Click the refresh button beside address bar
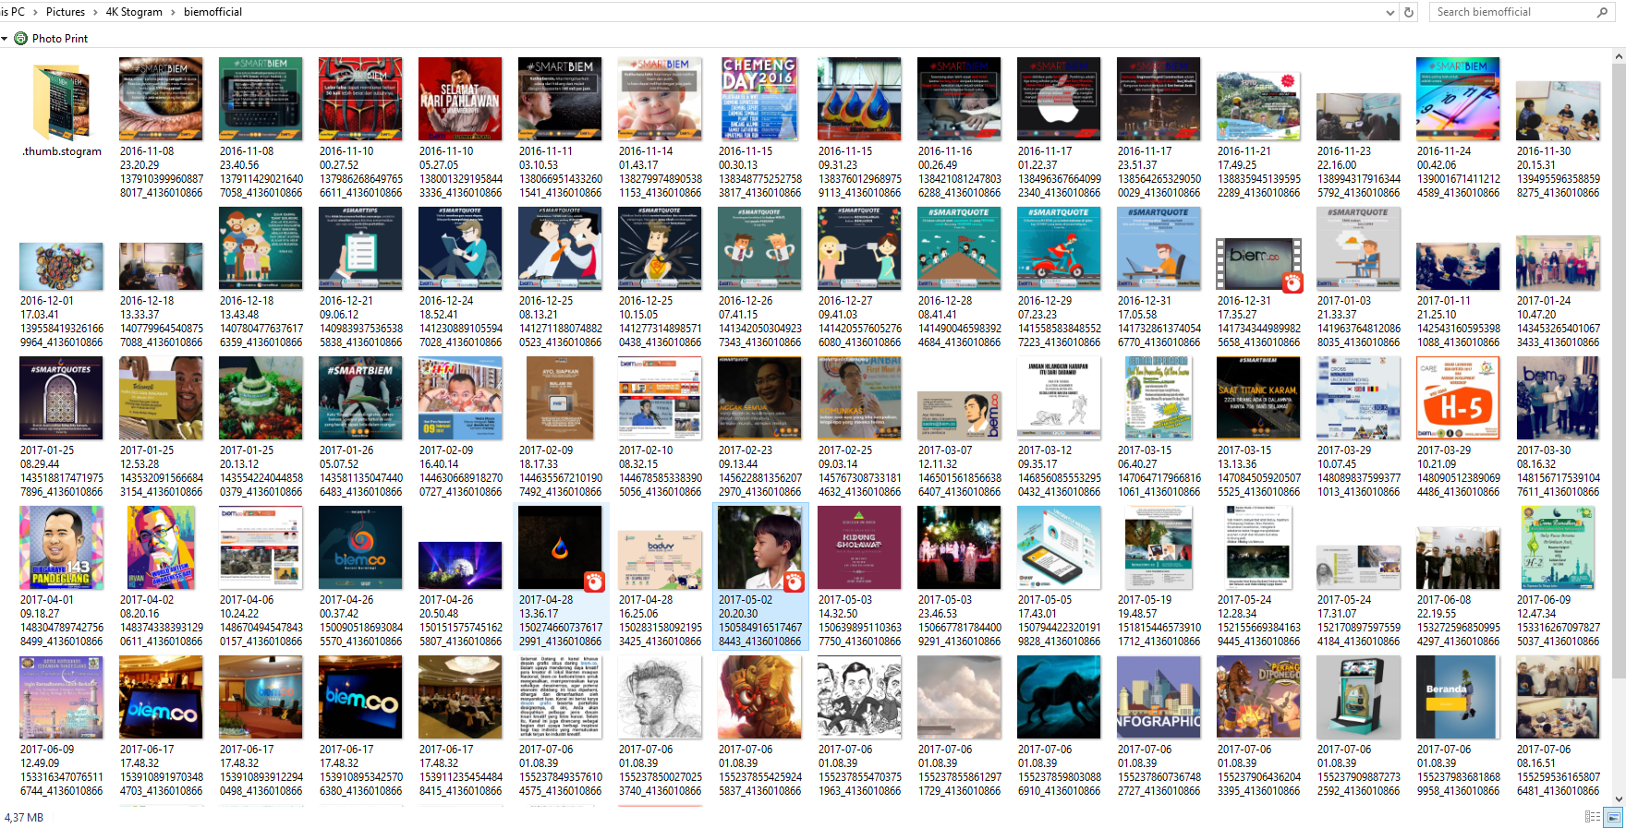1626x828 pixels. click(x=1409, y=12)
